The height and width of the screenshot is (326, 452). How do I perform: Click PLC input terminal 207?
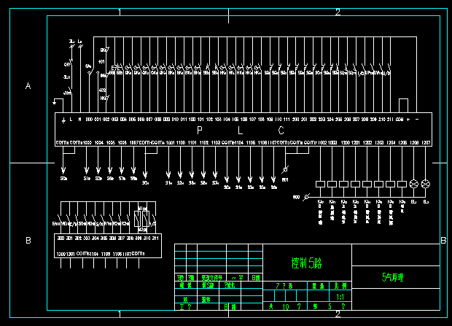(x=356, y=120)
